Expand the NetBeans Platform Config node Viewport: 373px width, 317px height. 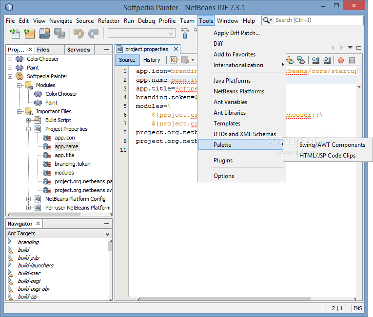(x=29, y=199)
